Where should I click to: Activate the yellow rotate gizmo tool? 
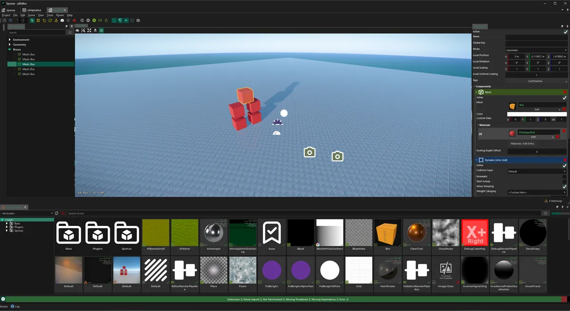tap(44, 20)
